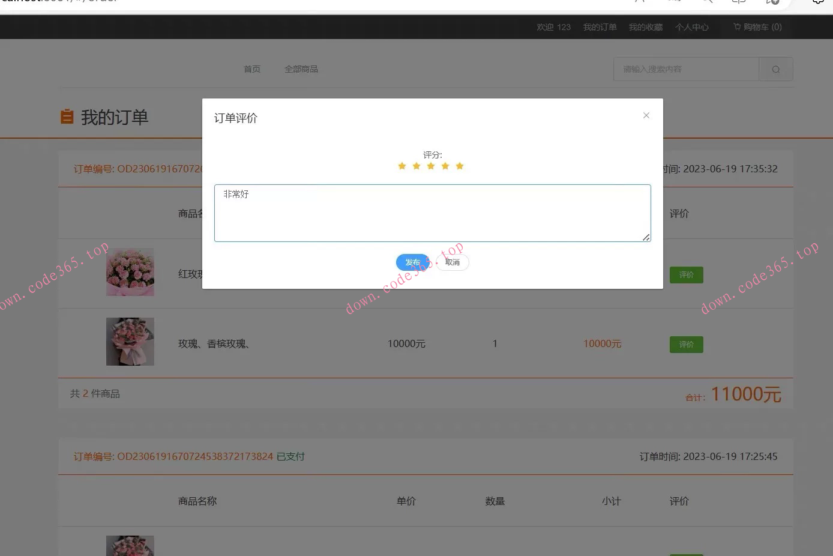This screenshot has width=833, height=556.
Task: Select the first star in the rating
Action: tap(402, 166)
